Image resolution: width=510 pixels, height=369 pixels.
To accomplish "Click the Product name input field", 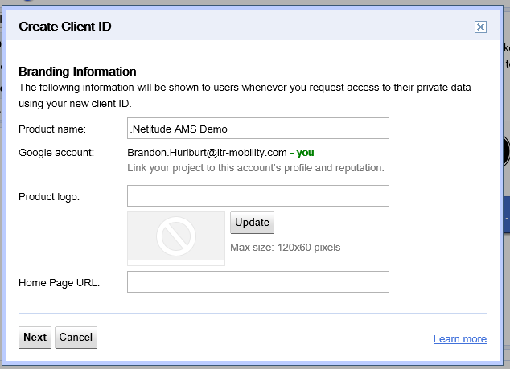I will click(x=258, y=129).
